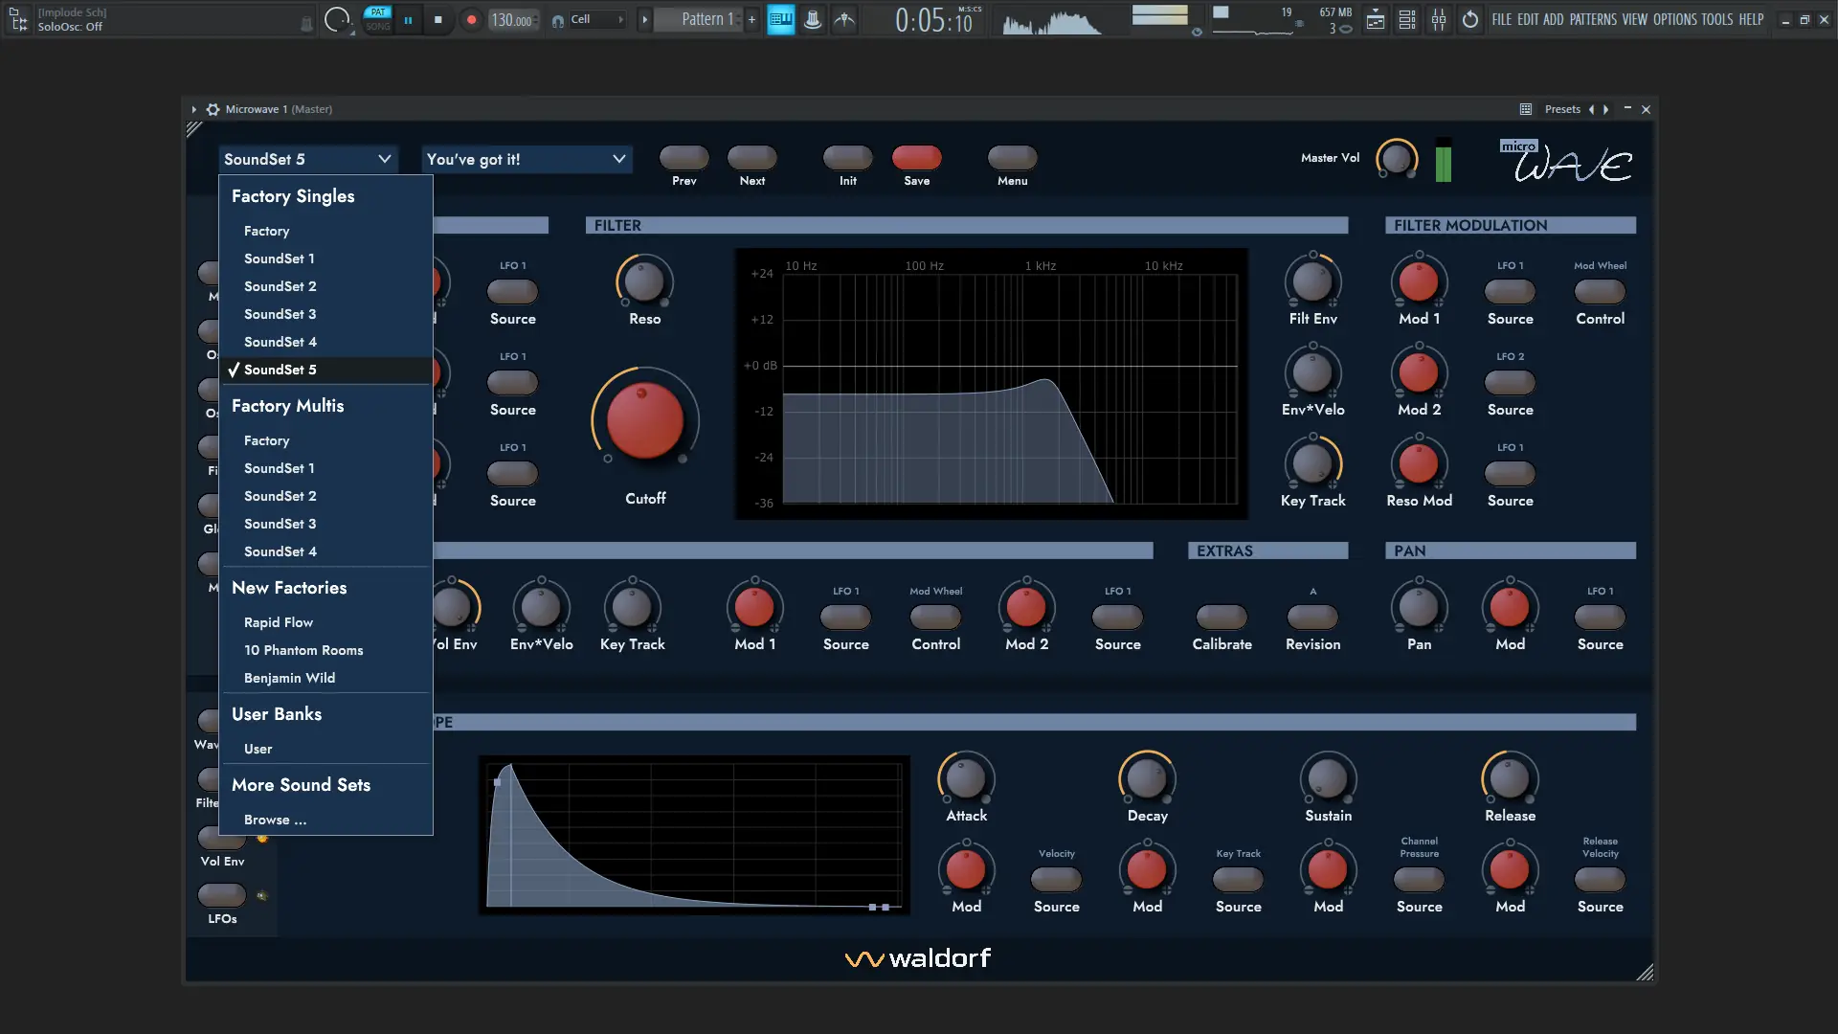Image resolution: width=1838 pixels, height=1034 pixels.
Task: Toggle the Calibrate switch in Extras
Action: pyautogui.click(x=1222, y=617)
